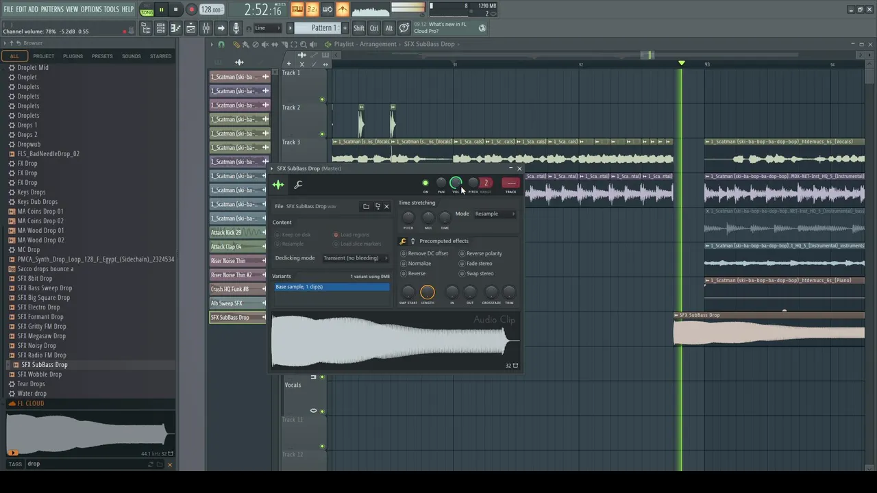Open the EDIT menu

tap(21, 10)
